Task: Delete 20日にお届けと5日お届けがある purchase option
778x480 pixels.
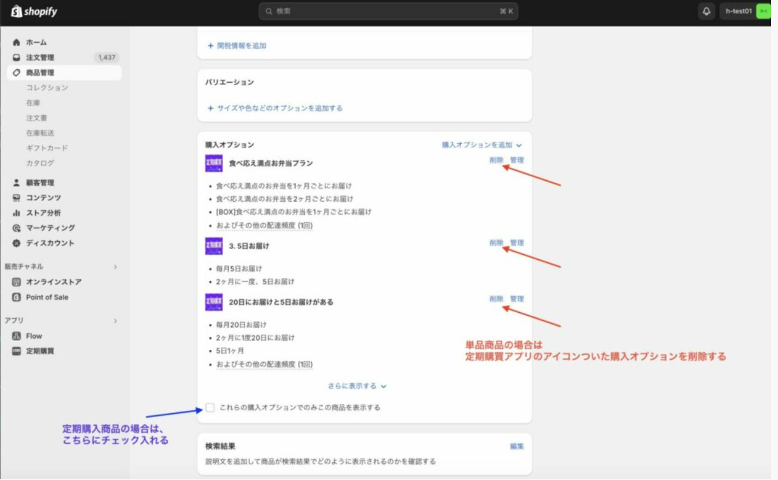Action: [x=496, y=299]
